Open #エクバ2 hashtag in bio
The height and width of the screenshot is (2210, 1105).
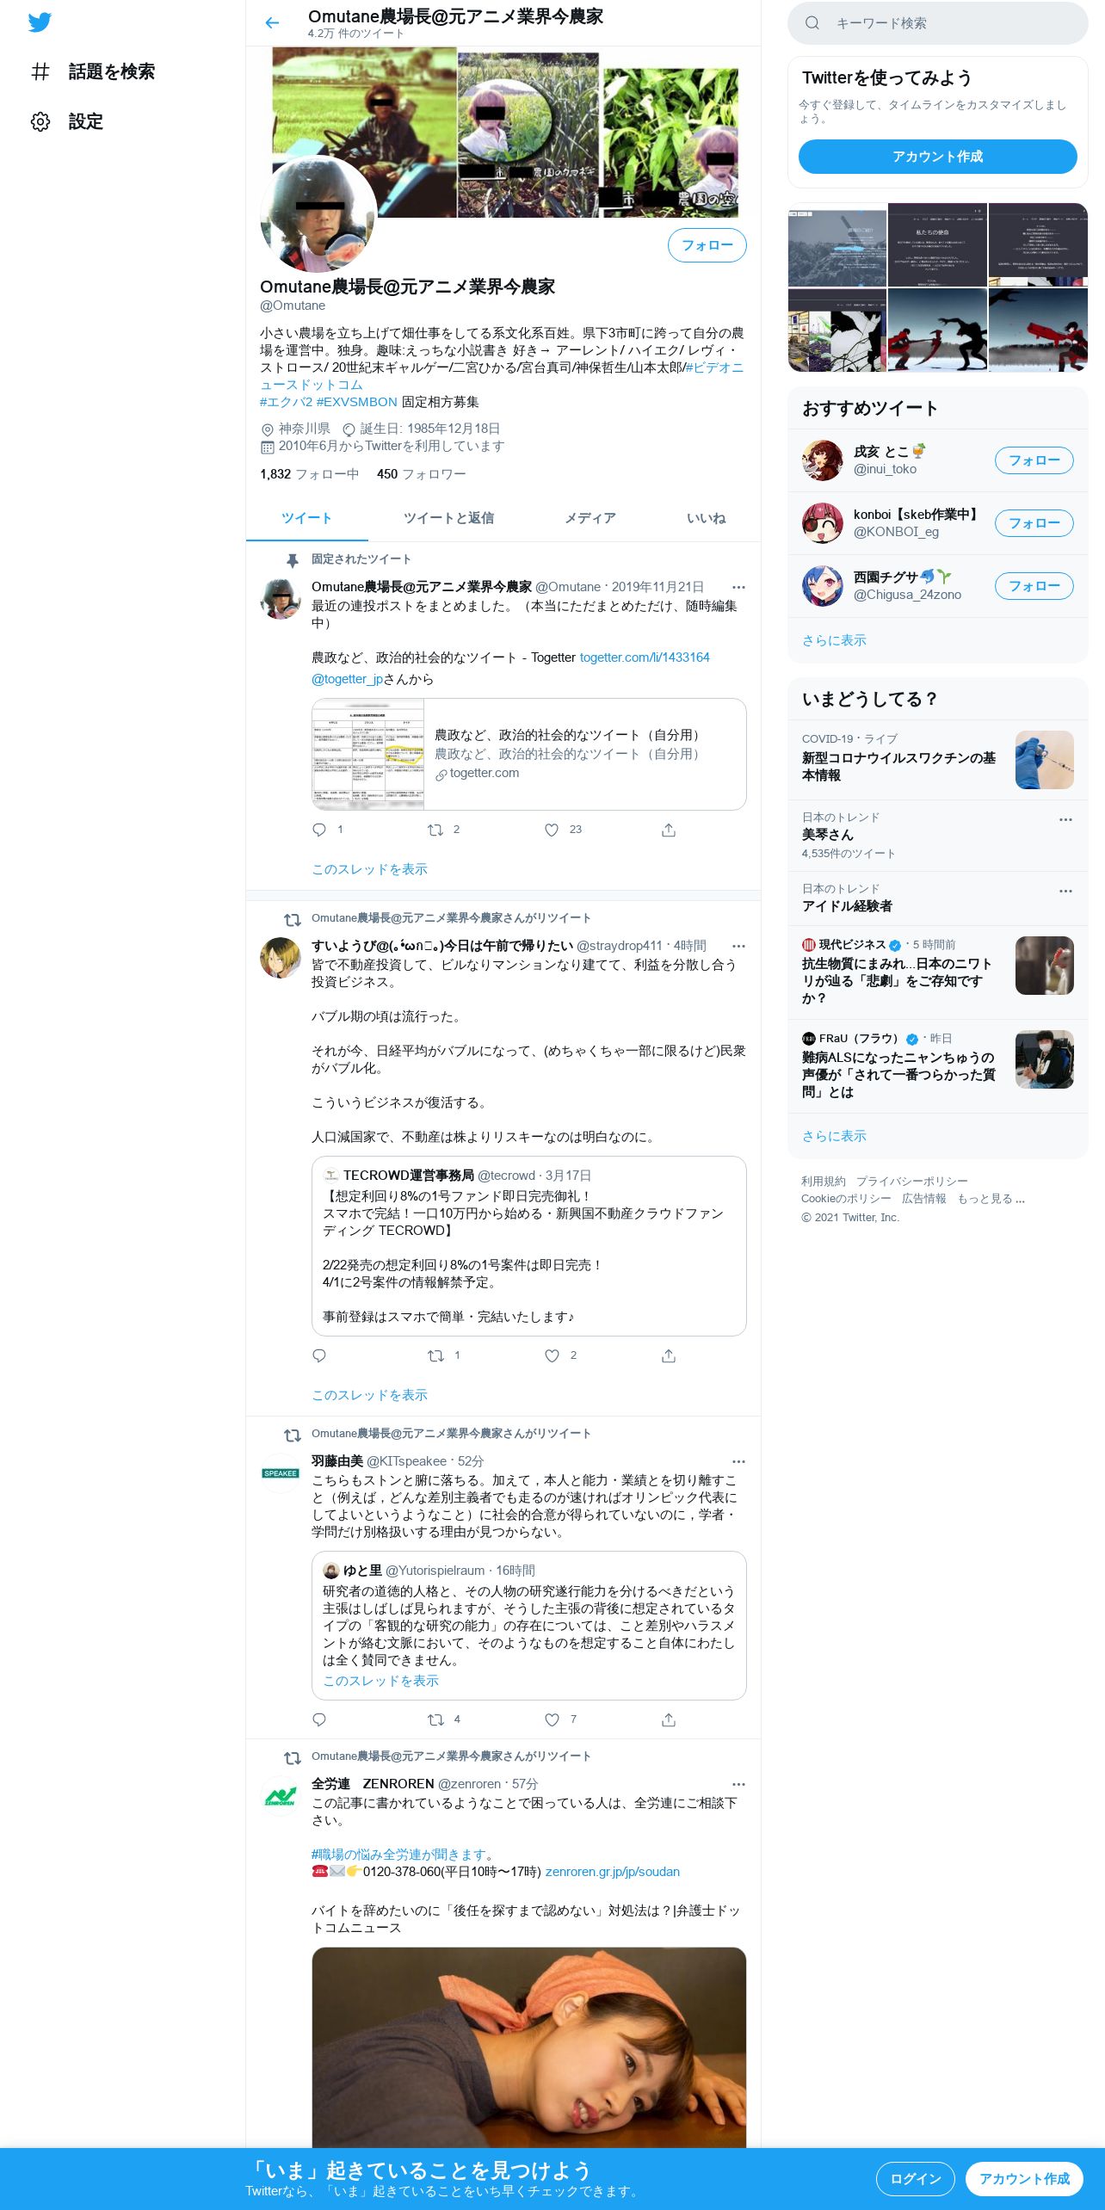(286, 402)
